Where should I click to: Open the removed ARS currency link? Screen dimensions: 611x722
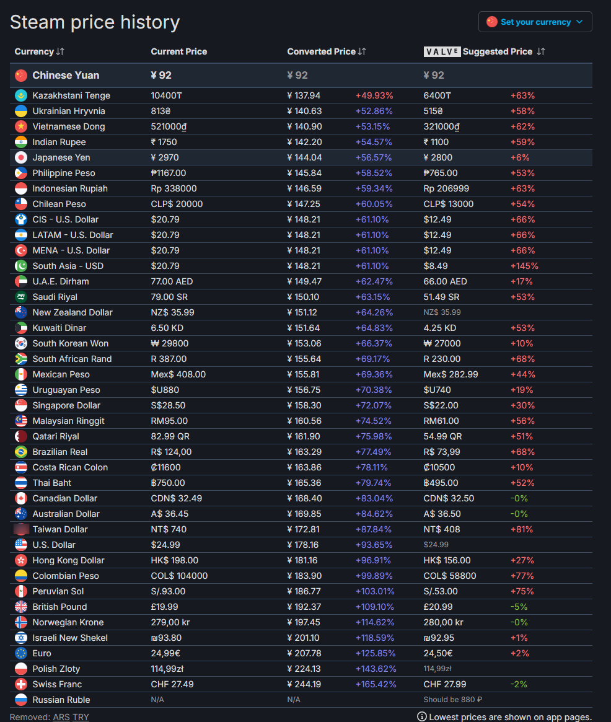coord(61,717)
